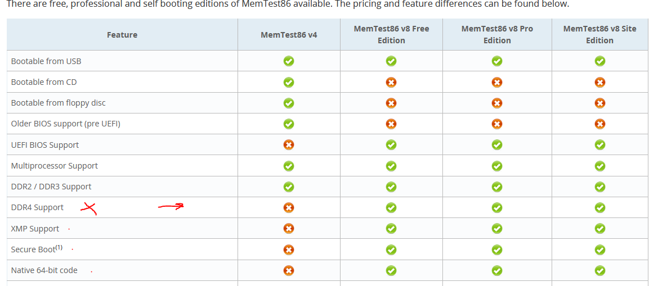Click green check for Free Edition Multiprocessor Support
Screen dimensions: 658x286
pyautogui.click(x=391, y=166)
